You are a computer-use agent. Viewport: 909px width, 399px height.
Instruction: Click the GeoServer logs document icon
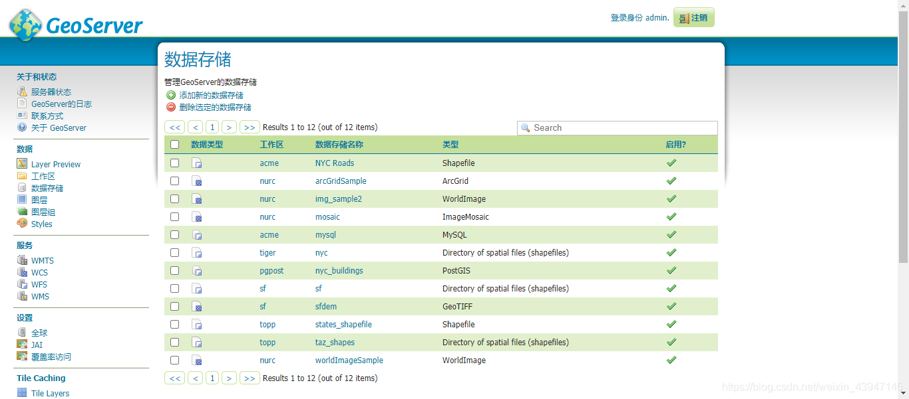click(22, 104)
